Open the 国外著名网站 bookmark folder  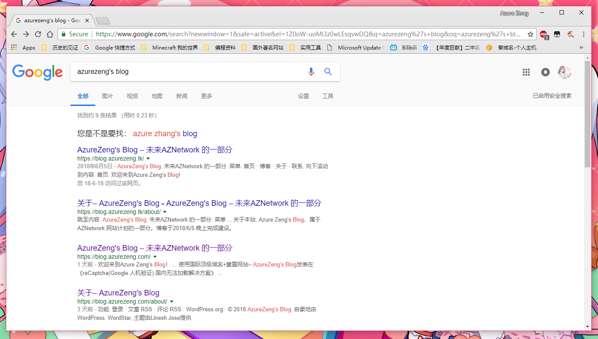tap(263, 47)
